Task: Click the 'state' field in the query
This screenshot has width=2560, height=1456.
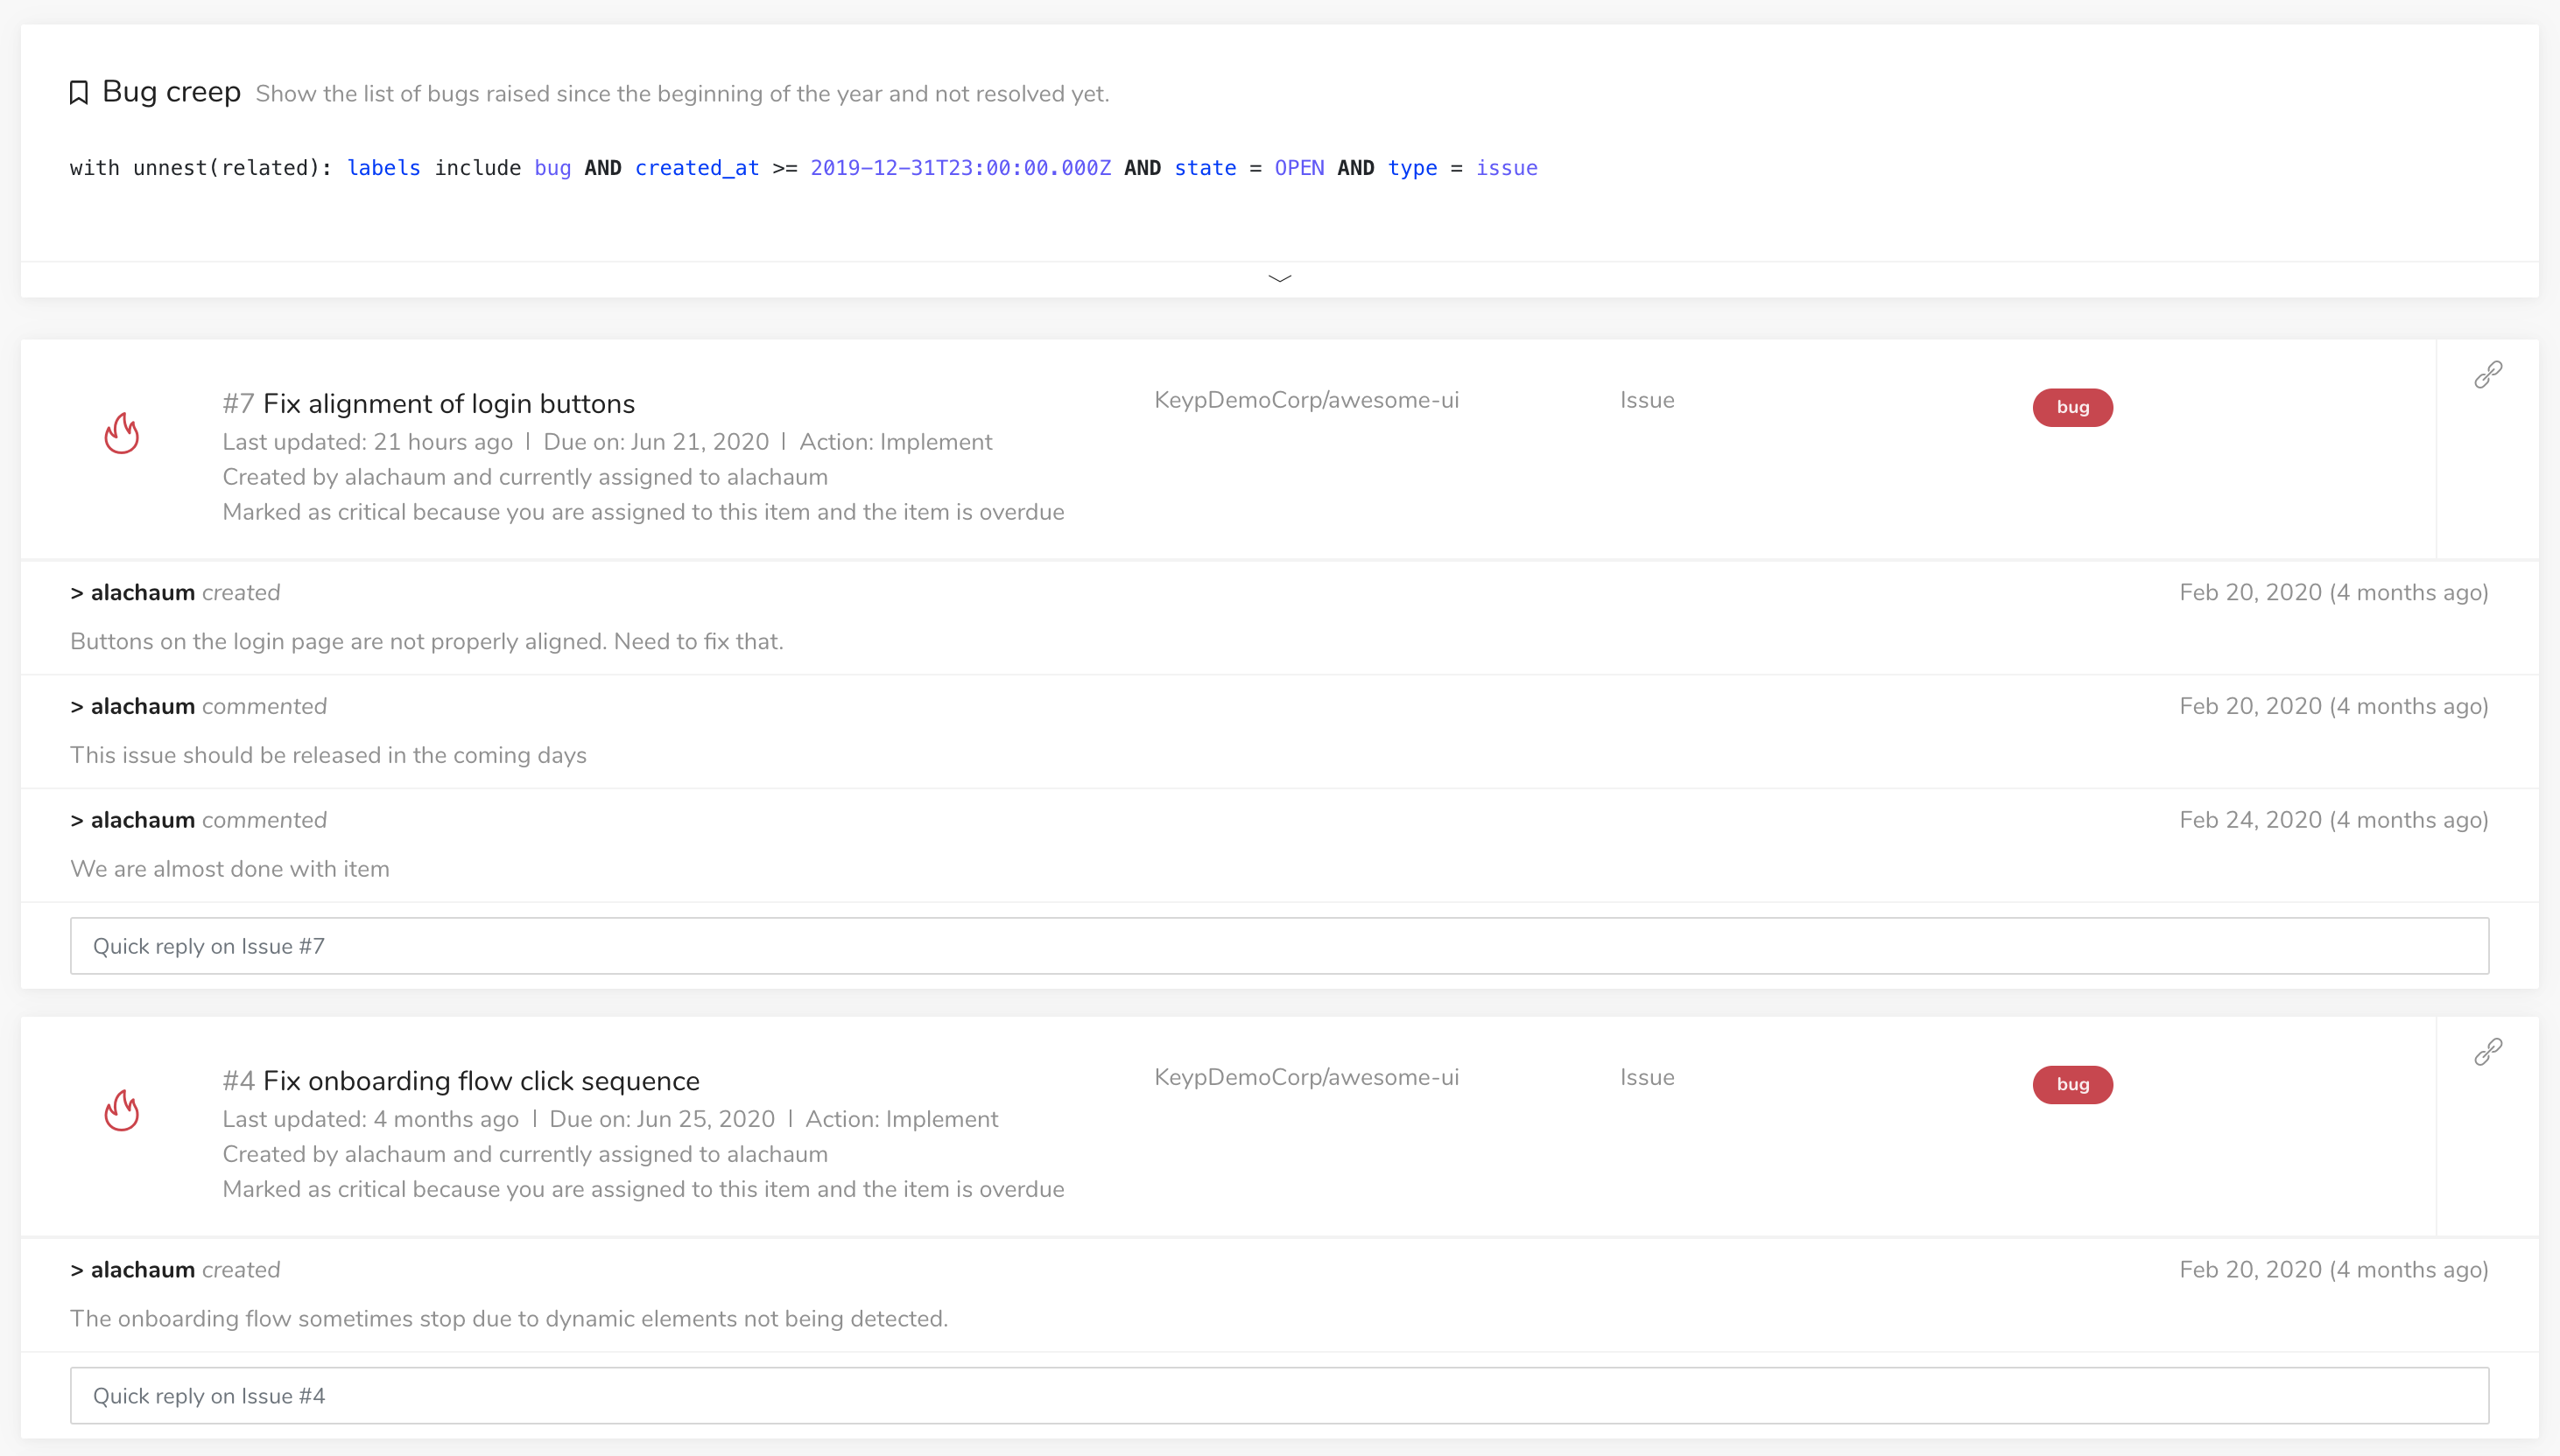Action: [x=1205, y=168]
